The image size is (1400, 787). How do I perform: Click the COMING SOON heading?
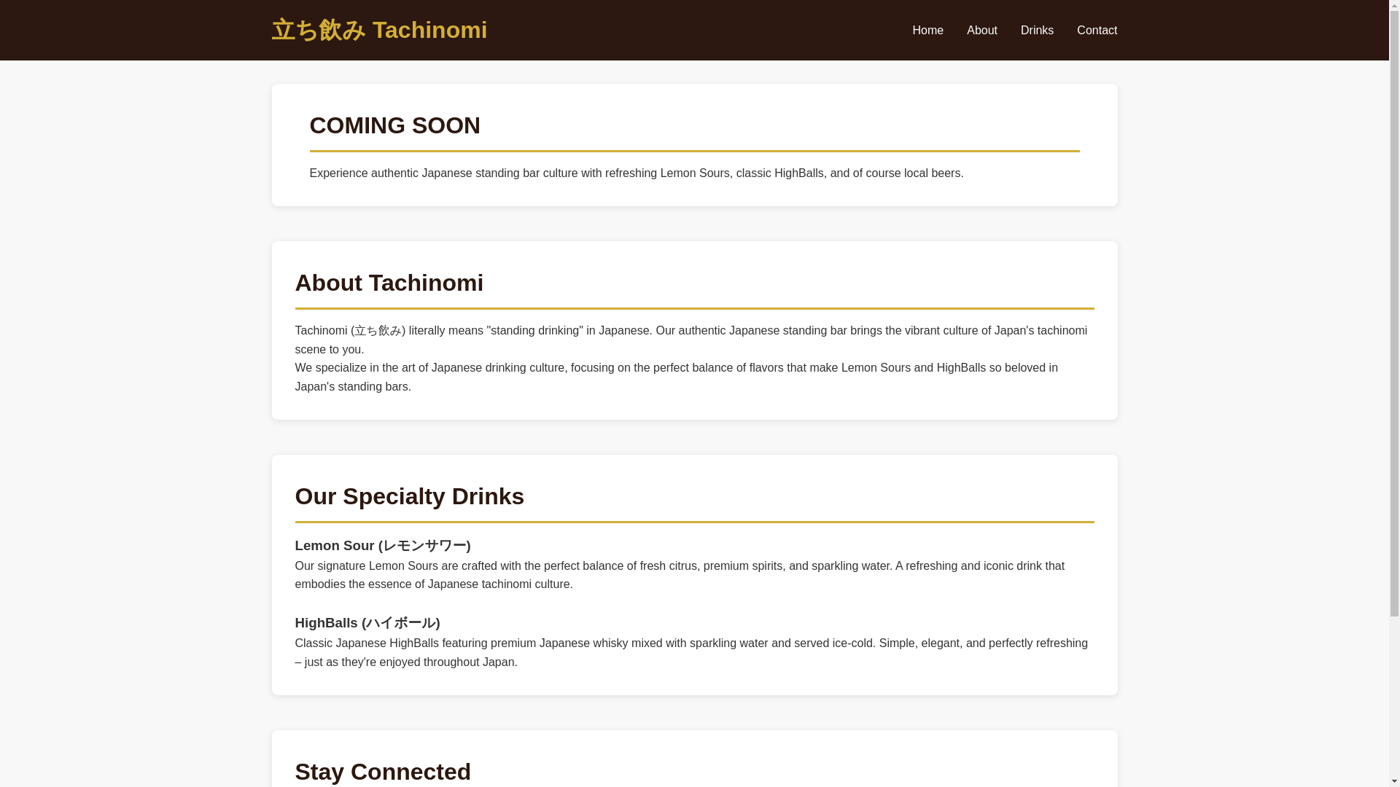(x=394, y=125)
